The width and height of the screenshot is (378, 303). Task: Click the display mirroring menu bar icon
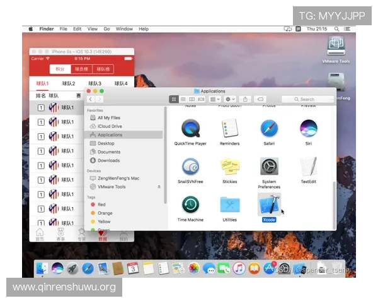tap(288, 29)
